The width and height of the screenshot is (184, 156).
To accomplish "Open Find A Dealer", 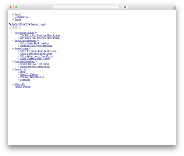I will (x=22, y=87).
